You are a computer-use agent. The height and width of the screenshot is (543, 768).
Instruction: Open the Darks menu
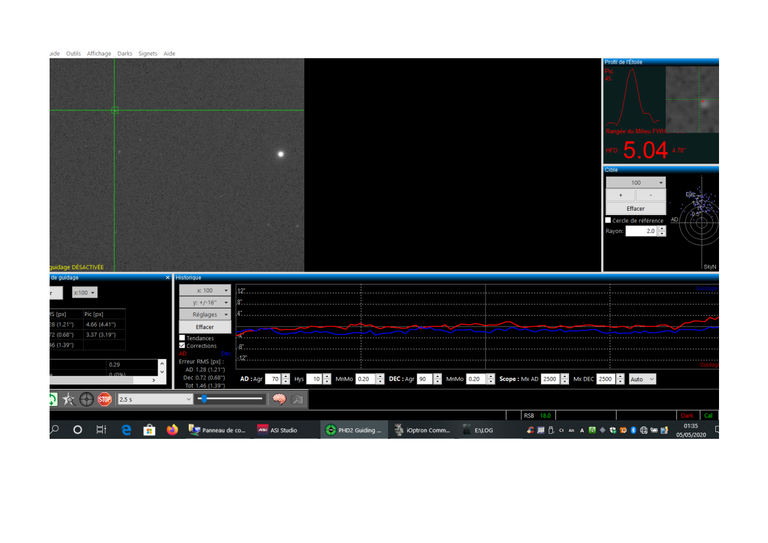[x=125, y=54]
